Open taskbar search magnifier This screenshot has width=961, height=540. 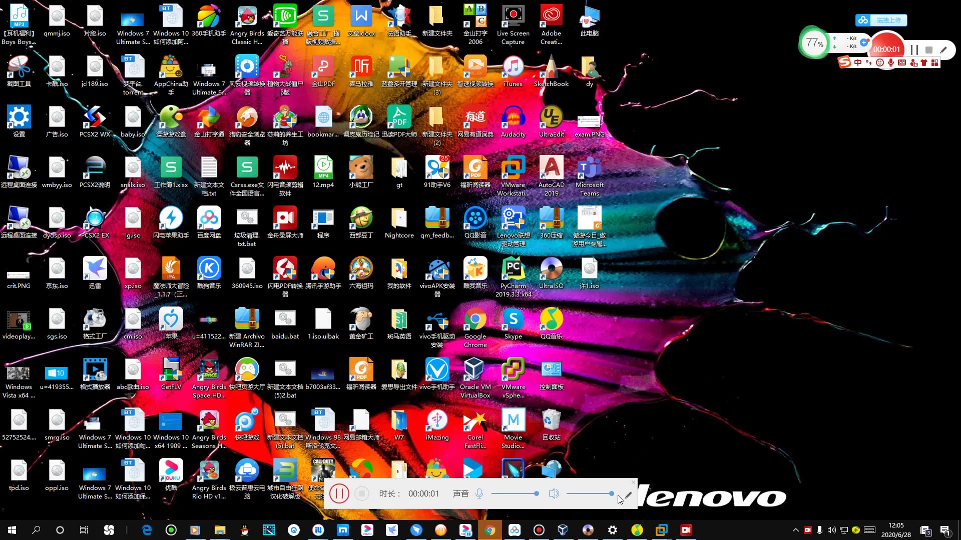click(x=36, y=530)
